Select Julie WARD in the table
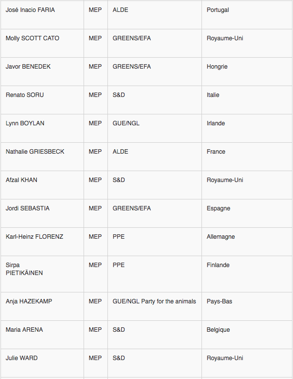 (x=21, y=358)
